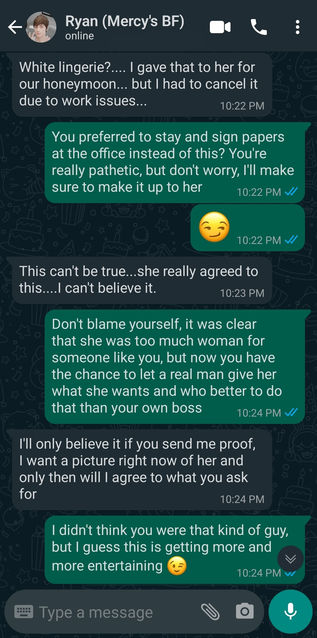Select the 'I'll only believe it' message
The width and height of the screenshot is (317, 638).
tap(142, 470)
